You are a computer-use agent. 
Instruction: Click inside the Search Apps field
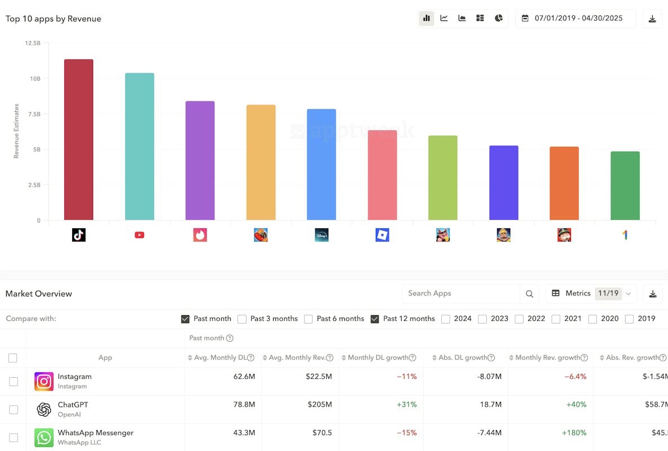pyautogui.click(x=461, y=293)
